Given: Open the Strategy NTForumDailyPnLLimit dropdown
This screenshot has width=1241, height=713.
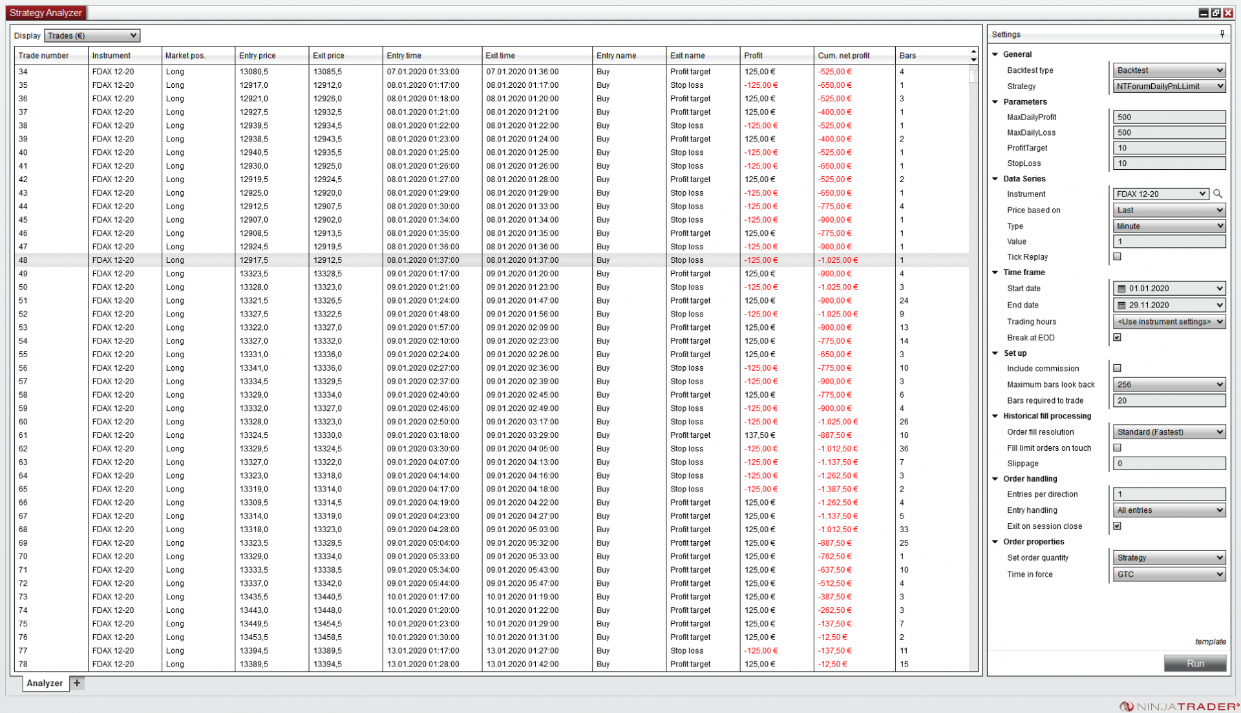Looking at the screenshot, I should click(1169, 86).
